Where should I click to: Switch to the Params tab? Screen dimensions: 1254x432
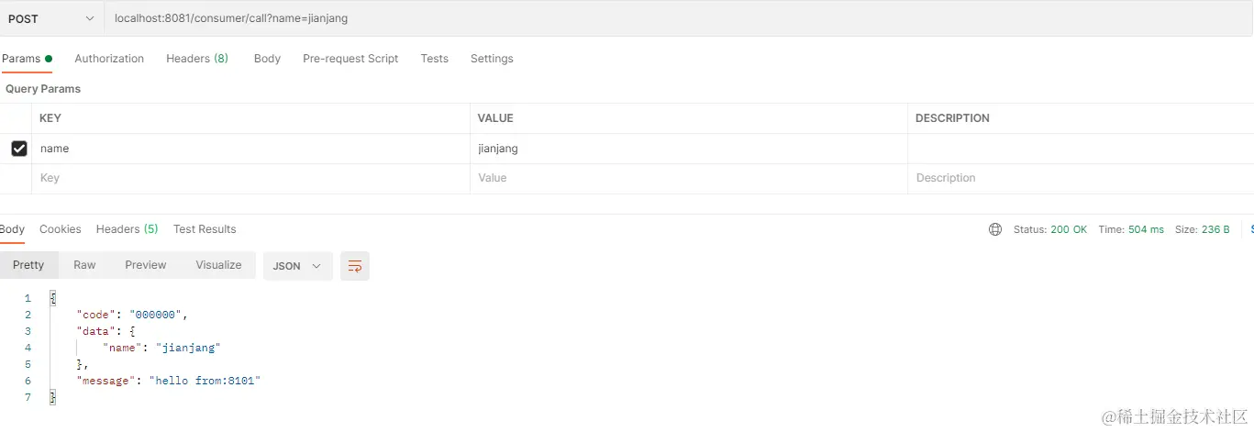pyautogui.click(x=27, y=59)
